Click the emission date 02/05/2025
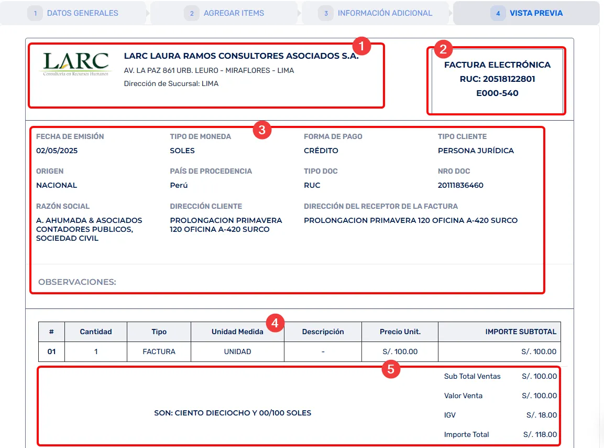This screenshot has width=604, height=448. 57,151
